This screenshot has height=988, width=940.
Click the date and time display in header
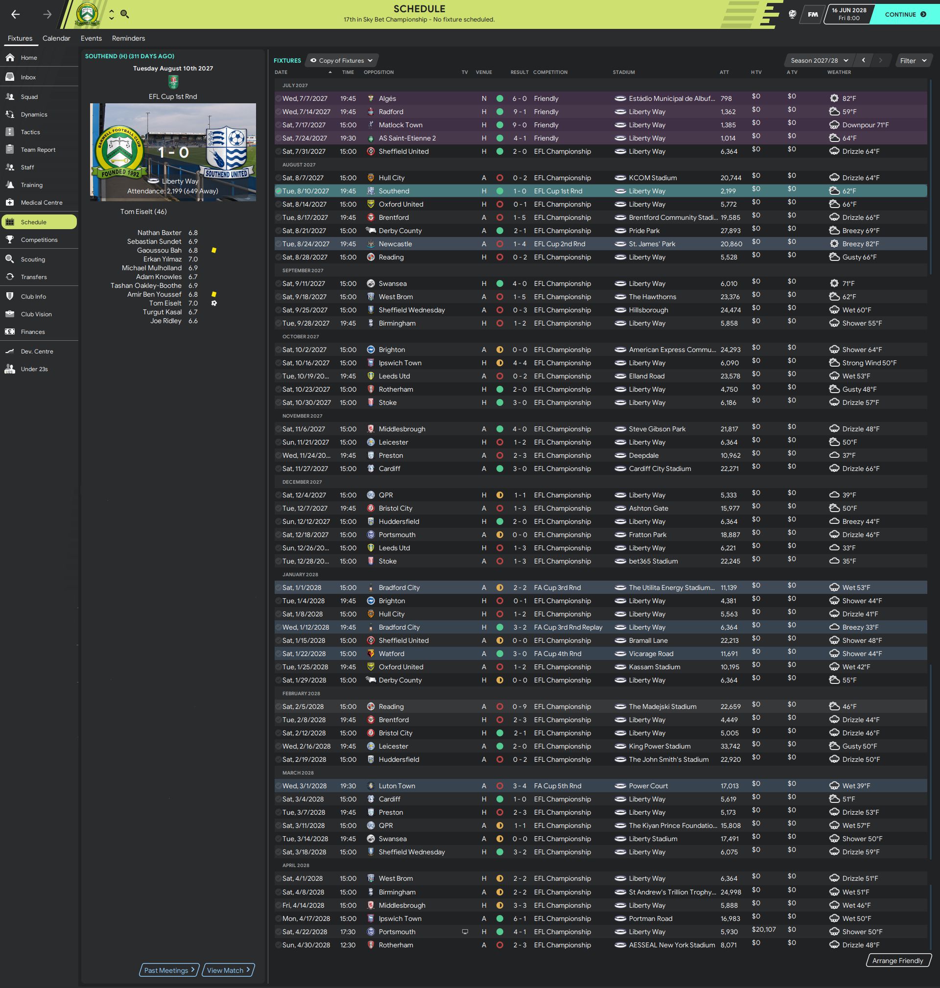pos(849,15)
